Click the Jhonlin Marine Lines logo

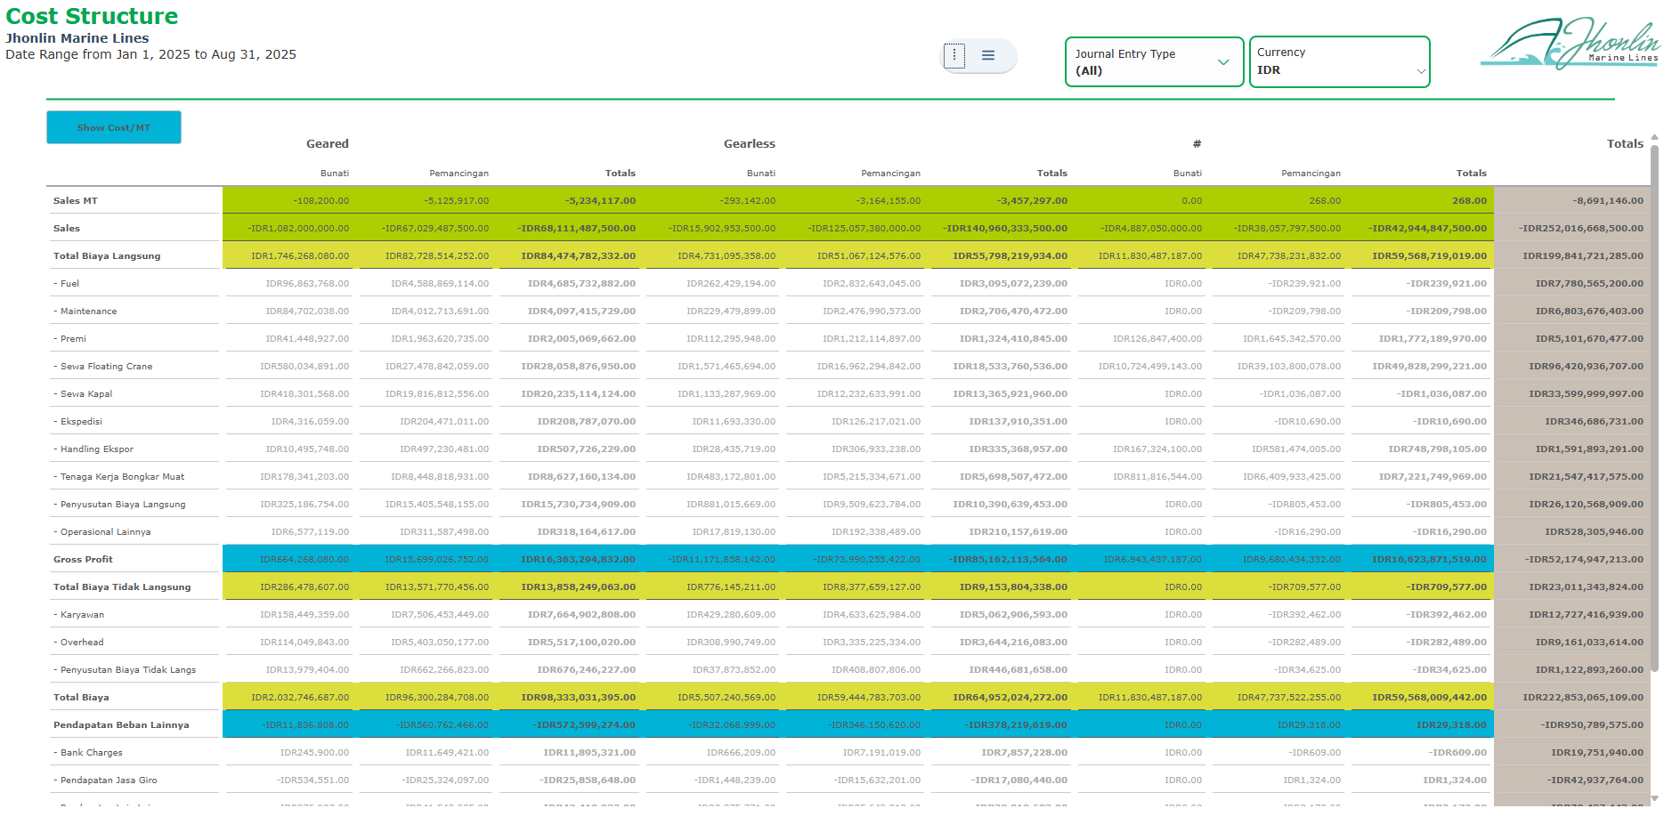[1570, 43]
